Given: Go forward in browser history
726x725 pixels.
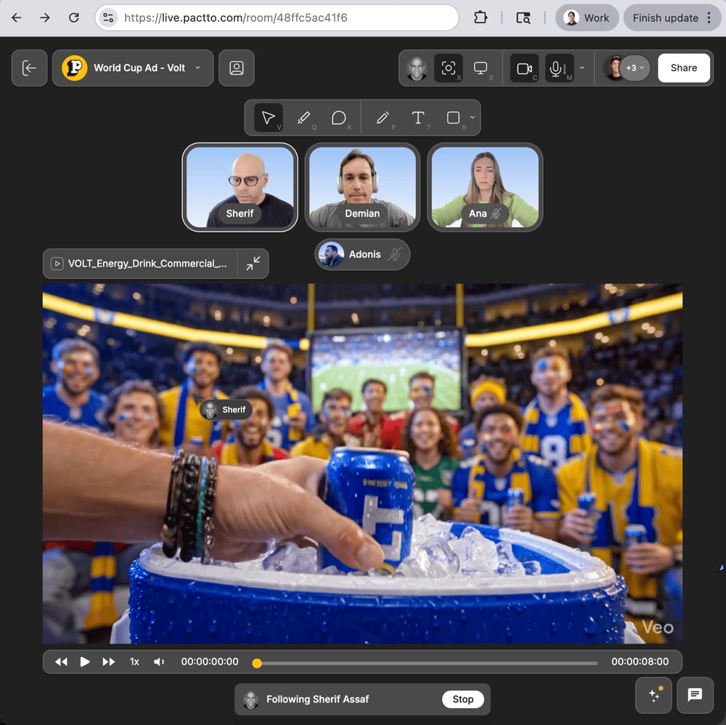Looking at the screenshot, I should 45,17.
